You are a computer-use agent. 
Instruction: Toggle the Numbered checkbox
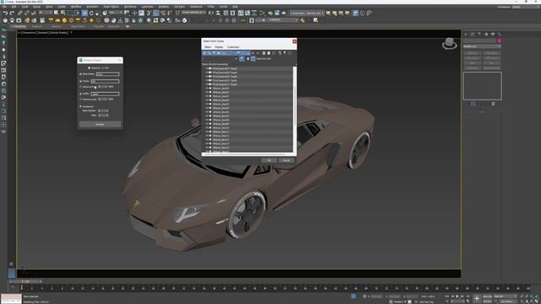tap(81, 106)
